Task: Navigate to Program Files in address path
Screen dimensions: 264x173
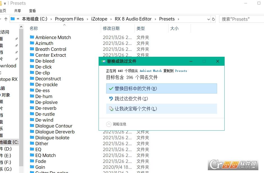Action: 69,19
